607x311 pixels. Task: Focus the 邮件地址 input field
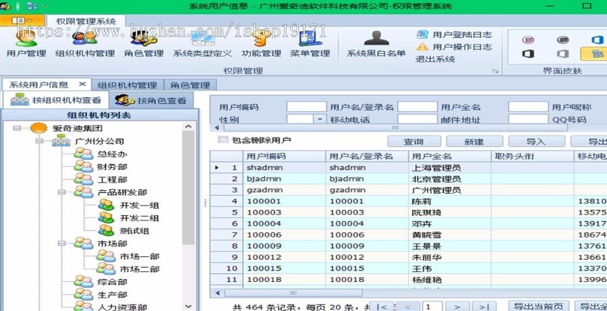(528, 119)
